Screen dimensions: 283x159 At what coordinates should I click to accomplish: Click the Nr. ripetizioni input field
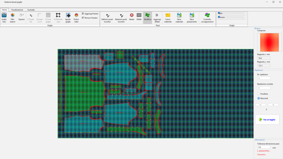tap(263, 78)
